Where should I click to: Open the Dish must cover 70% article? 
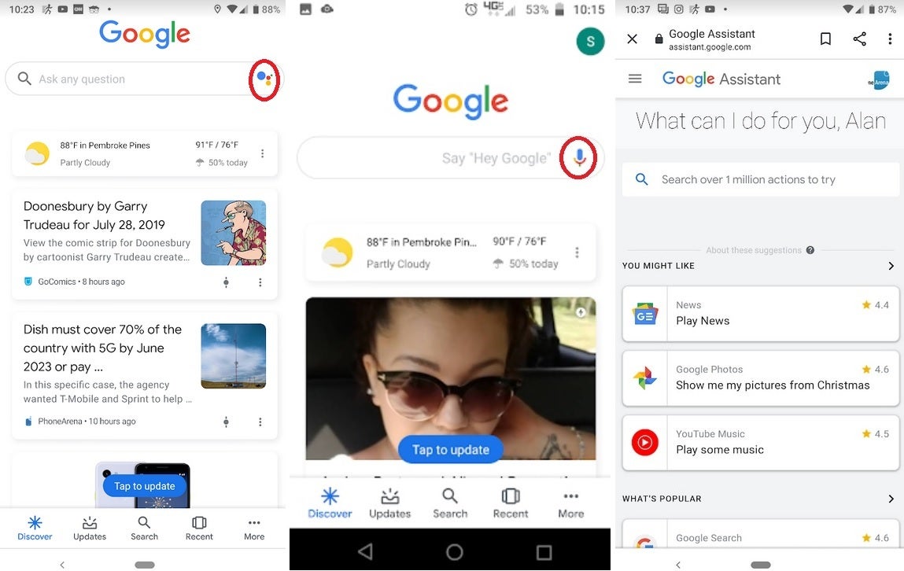click(x=102, y=348)
